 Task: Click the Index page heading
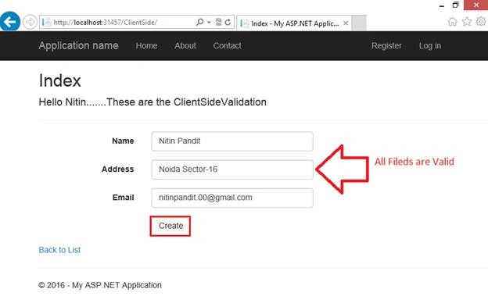tap(59, 80)
